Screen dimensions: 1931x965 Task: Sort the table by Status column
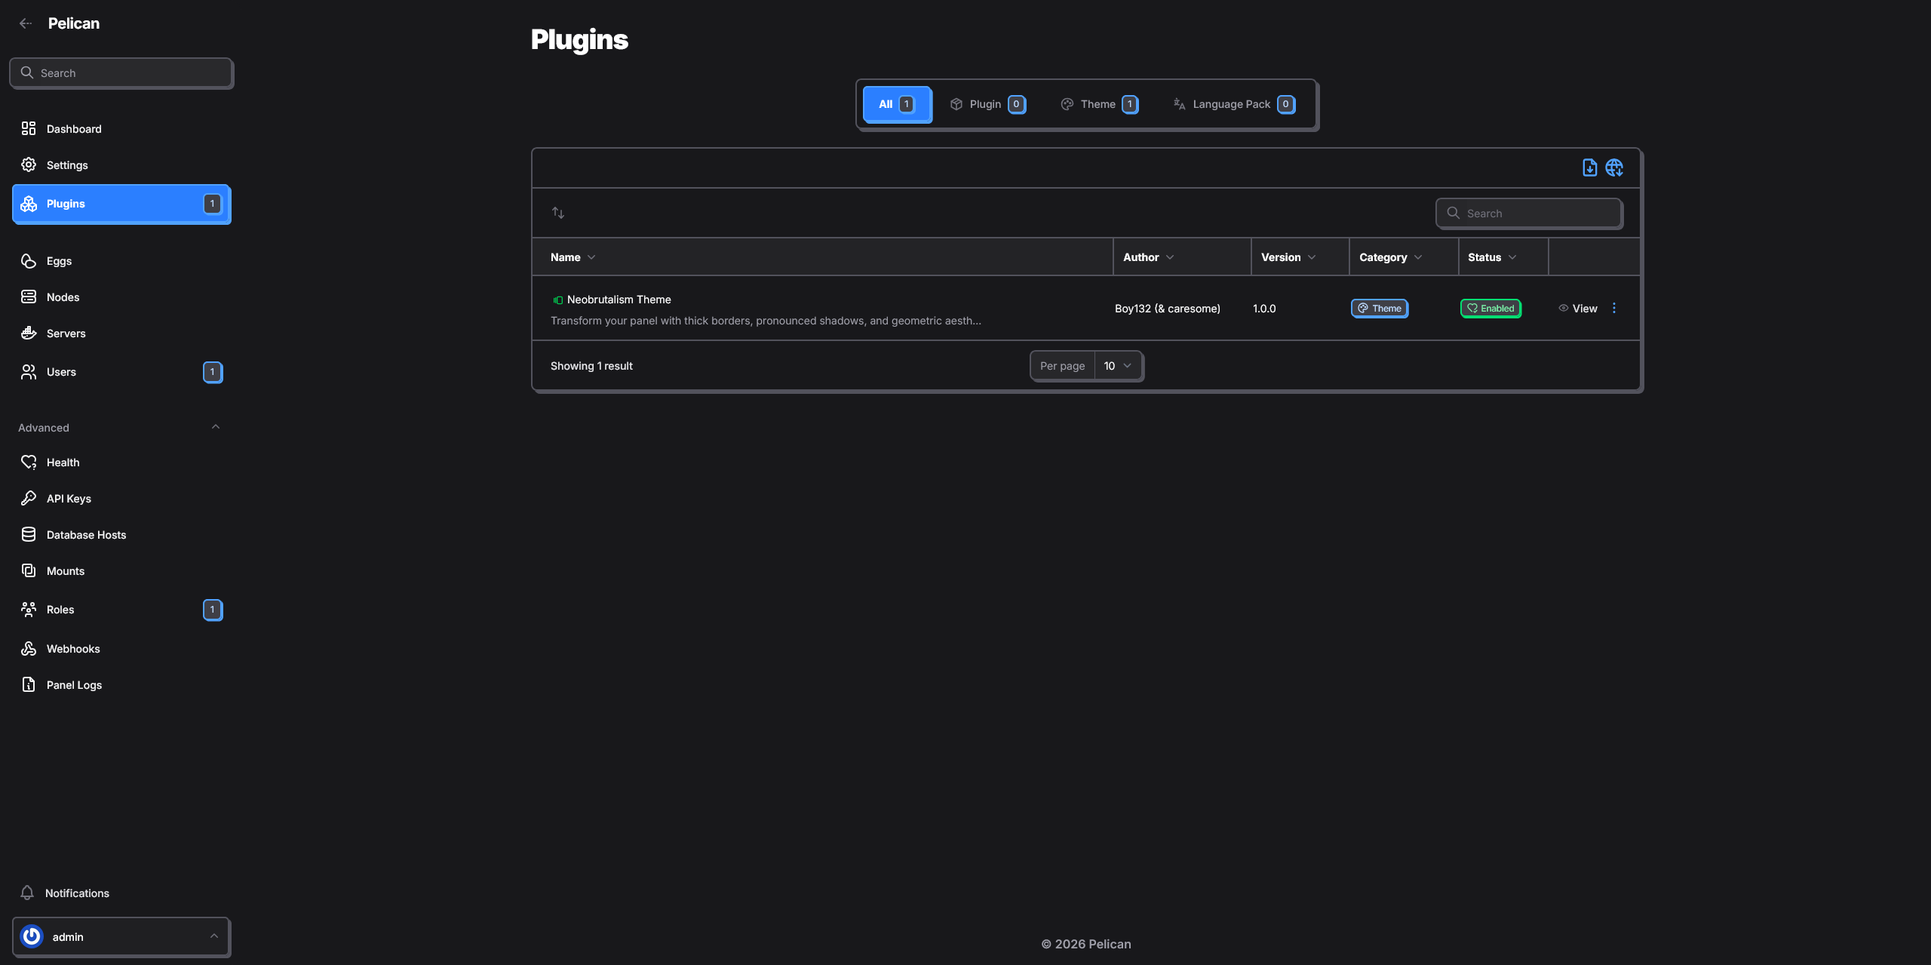tap(1492, 257)
